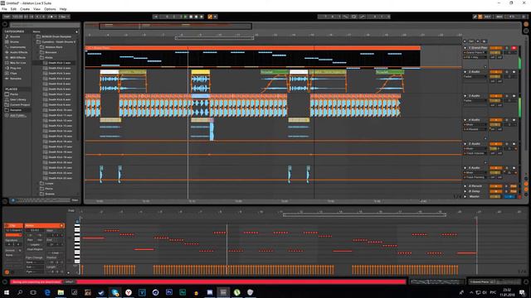
Task: Click the Fold button in MIDI editor
Action: tap(71, 210)
